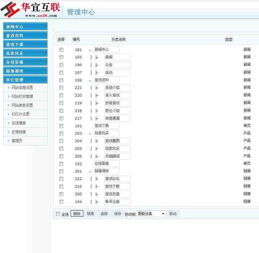Open 在线模板 link
Image resolution: width=259 pixels, height=253 pixels.
pos(19,123)
